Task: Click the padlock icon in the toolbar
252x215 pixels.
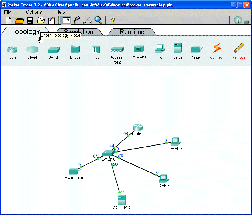Action: [247, 21]
